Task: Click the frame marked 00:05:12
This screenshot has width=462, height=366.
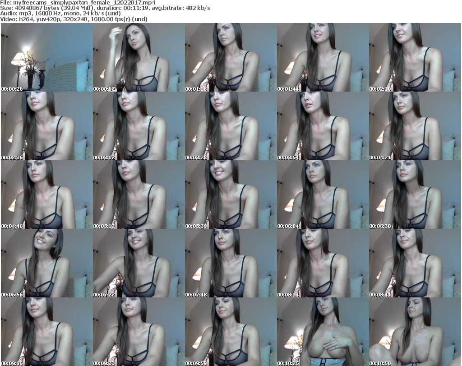Action: pyautogui.click(x=139, y=195)
